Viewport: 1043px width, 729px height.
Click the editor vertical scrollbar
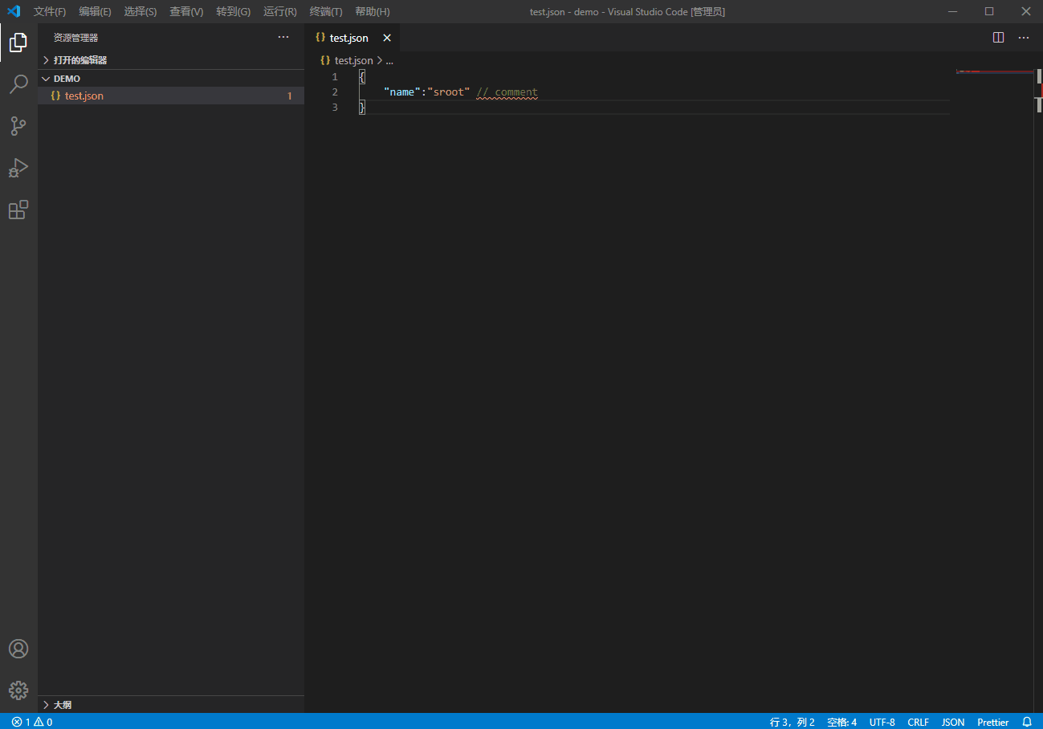[1038, 389]
